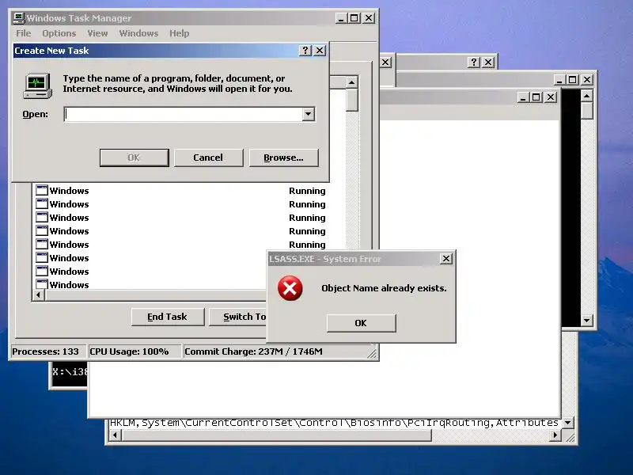
Task: Click the Cancel button in Create New Task
Action: tap(208, 158)
